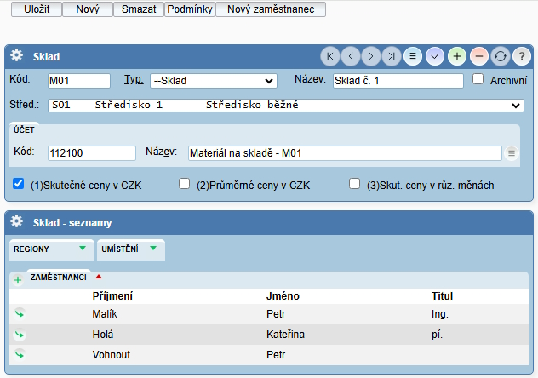Open help with the question mark icon

click(521, 55)
